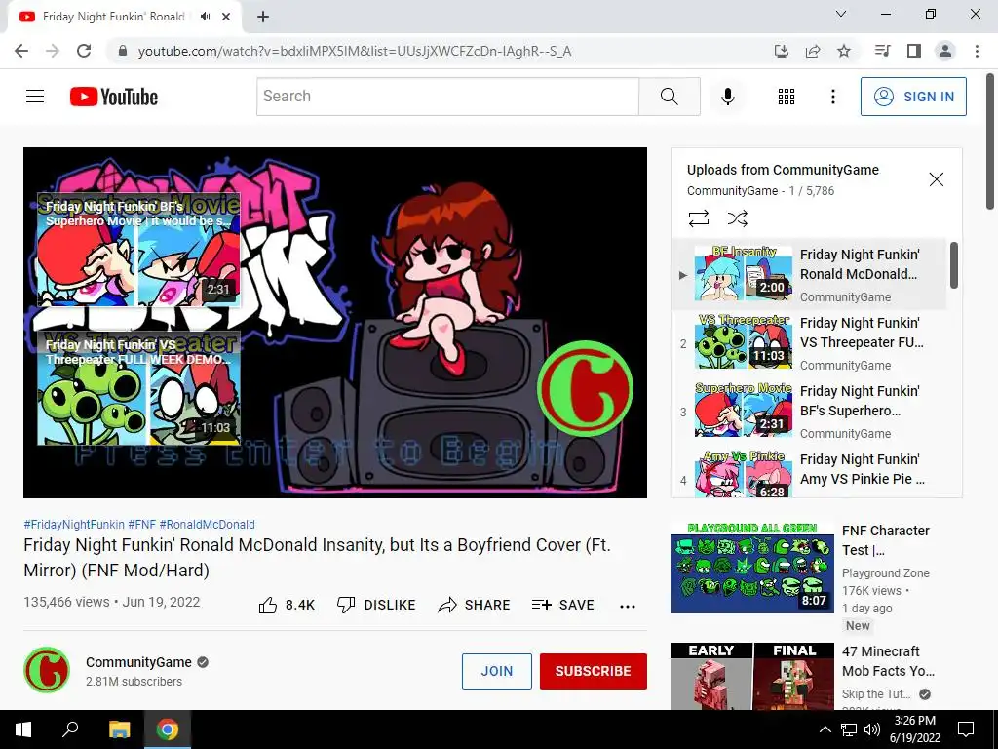
Task: Bookmark this page with star icon
Action: point(843,51)
